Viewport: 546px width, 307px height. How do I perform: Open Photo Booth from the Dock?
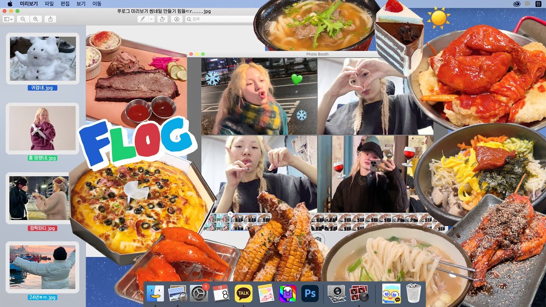[x=359, y=293]
